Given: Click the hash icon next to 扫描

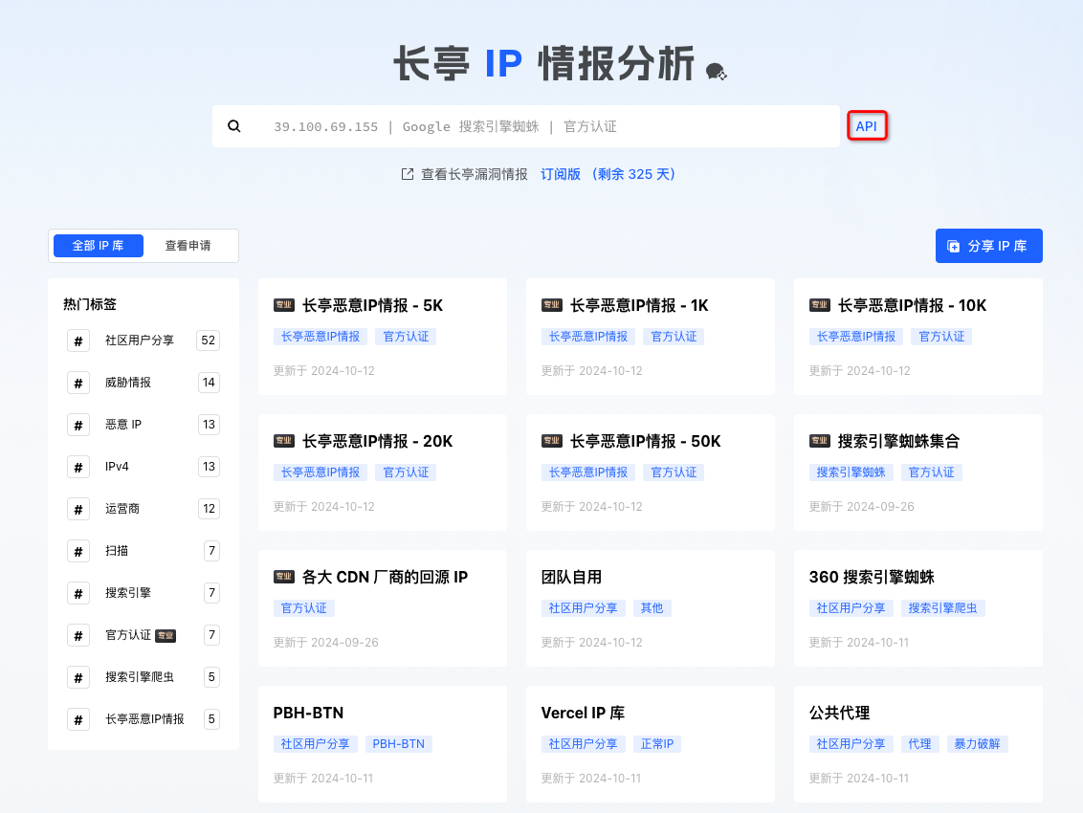Looking at the screenshot, I should (x=78, y=551).
